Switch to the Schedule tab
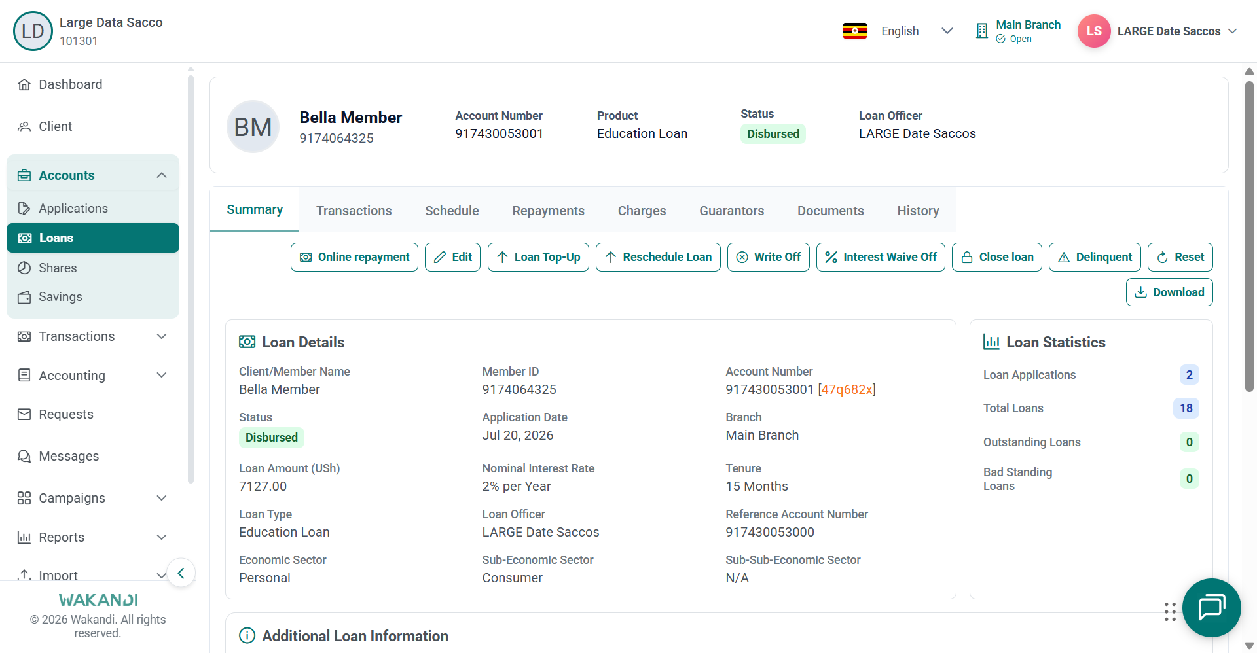 [x=452, y=211]
